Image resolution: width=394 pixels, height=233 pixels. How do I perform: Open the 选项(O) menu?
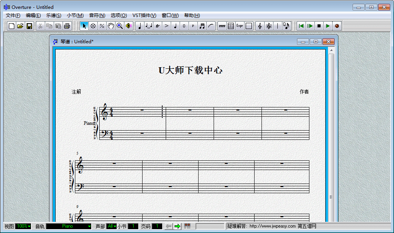119,15
